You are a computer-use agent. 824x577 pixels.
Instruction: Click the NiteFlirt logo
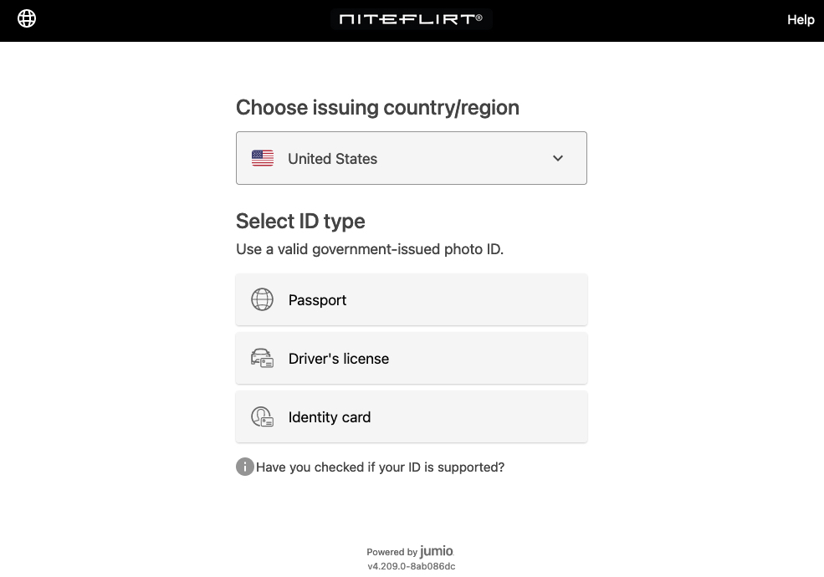(x=411, y=19)
